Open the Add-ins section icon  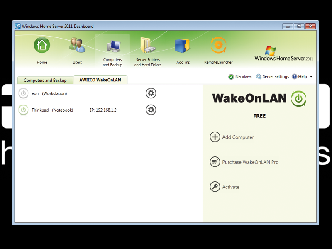[x=182, y=46]
